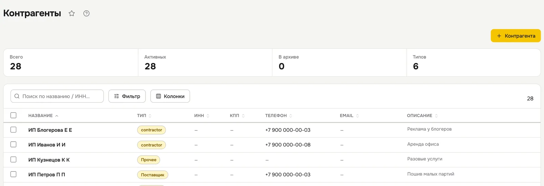The width and height of the screenshot is (544, 186).
Task: Click the contractor badge of ИП Блогерова
Action: coord(152,130)
